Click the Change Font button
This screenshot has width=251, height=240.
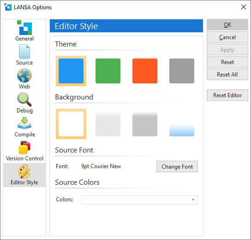click(x=177, y=166)
